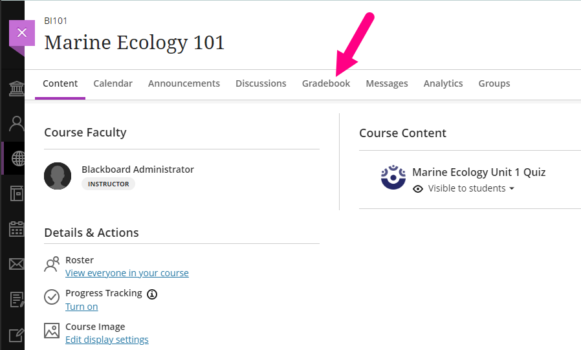Click the Progress Tracking info icon

[x=152, y=294]
